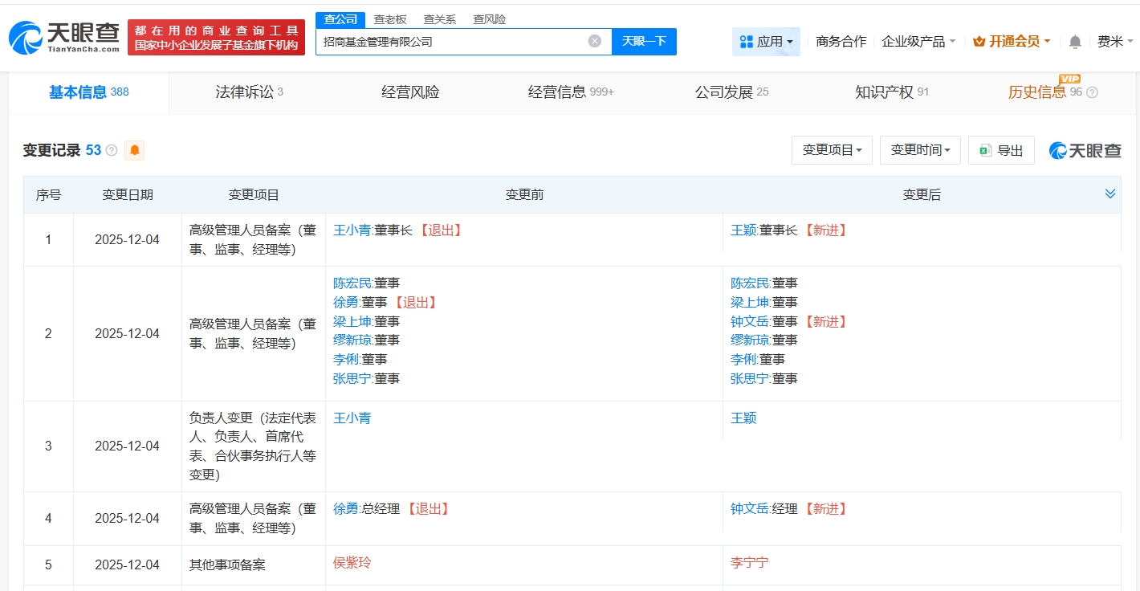Click the 变更前 column header
Viewport: 1140px width, 591px height.
524,195
